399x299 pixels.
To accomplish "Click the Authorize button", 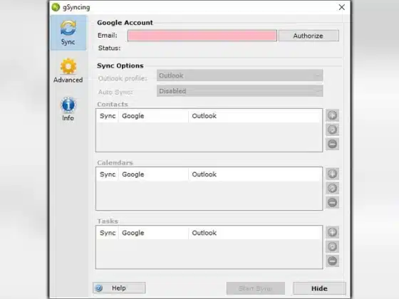I will click(309, 36).
